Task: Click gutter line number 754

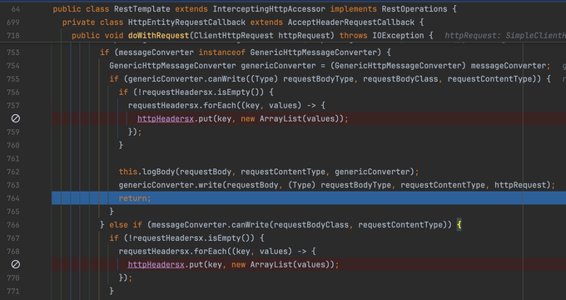Action: (13, 66)
